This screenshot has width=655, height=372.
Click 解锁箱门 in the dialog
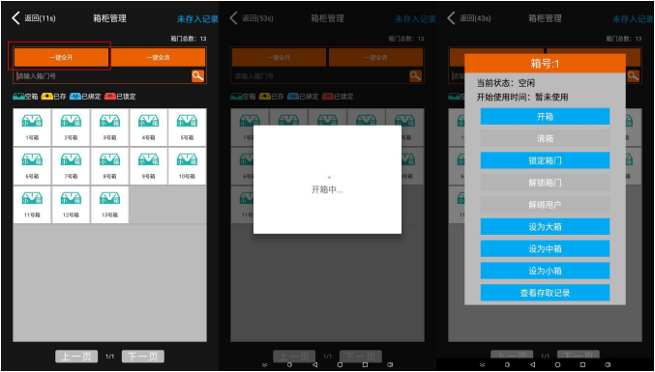point(545,183)
